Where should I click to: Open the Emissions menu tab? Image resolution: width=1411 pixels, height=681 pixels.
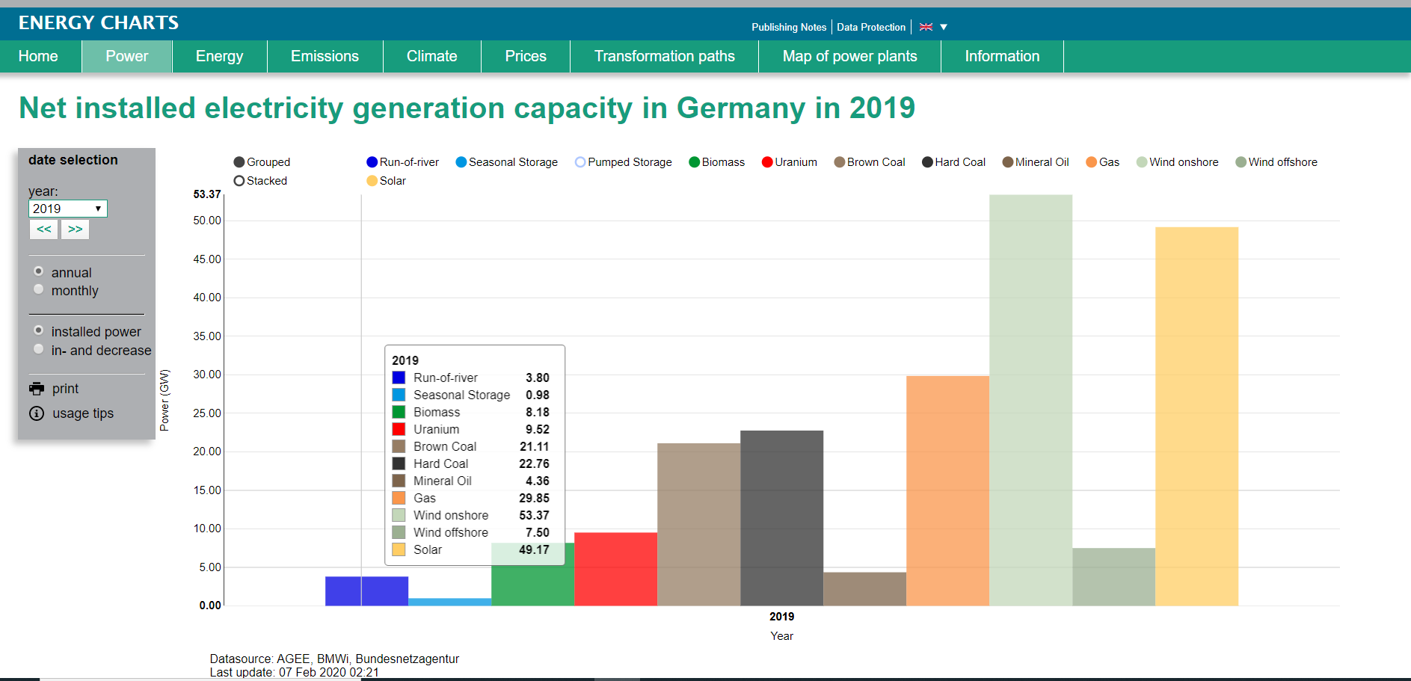point(325,56)
